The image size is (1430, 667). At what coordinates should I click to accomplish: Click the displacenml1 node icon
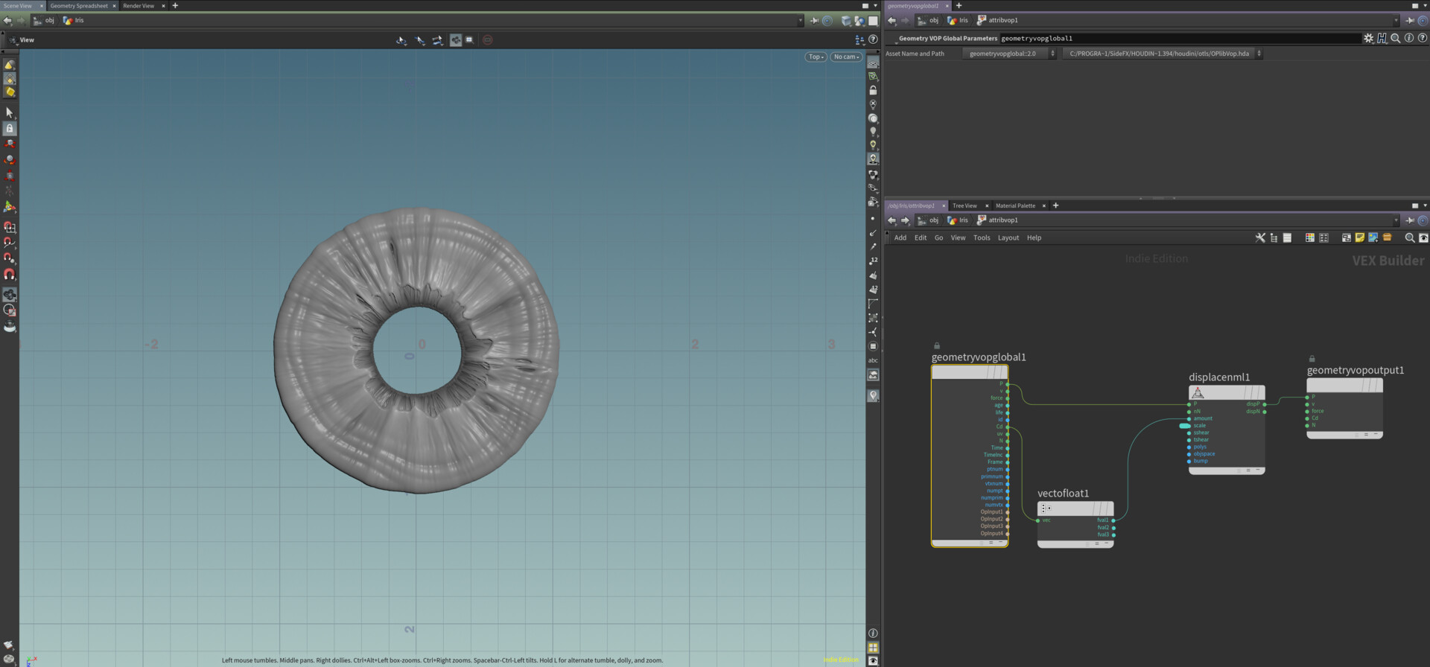pos(1198,392)
